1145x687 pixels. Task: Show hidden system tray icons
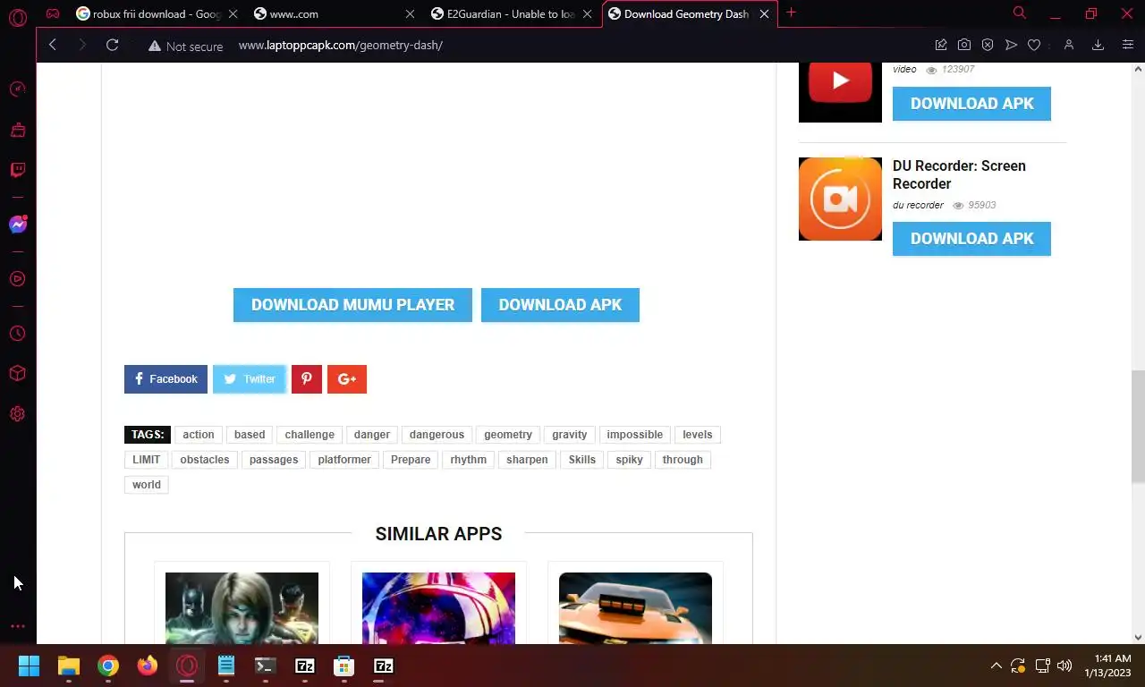coord(996,666)
